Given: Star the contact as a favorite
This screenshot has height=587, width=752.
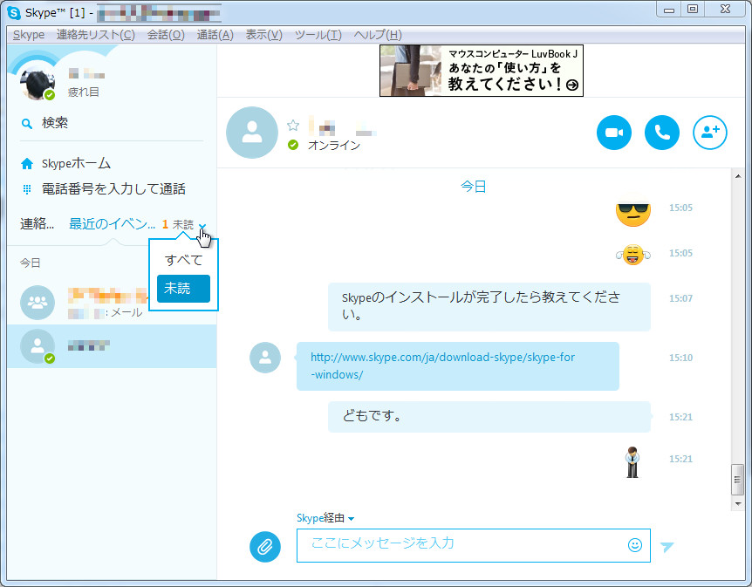Looking at the screenshot, I should pos(294,125).
